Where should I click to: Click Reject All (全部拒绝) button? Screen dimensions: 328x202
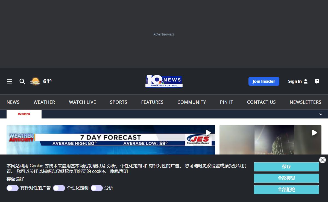pos(286,190)
